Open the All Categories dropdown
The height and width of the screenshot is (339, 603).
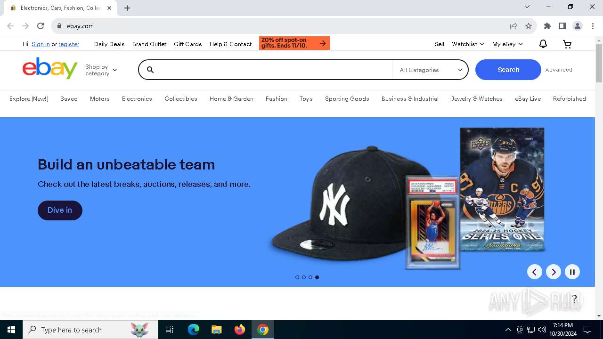431,70
